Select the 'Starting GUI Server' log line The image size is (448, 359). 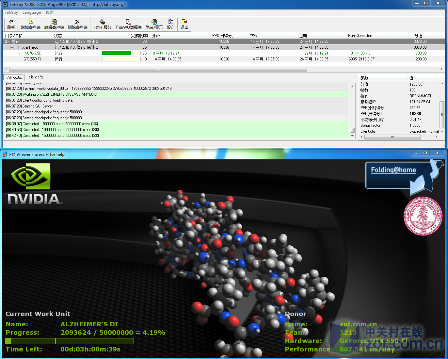pos(177,106)
